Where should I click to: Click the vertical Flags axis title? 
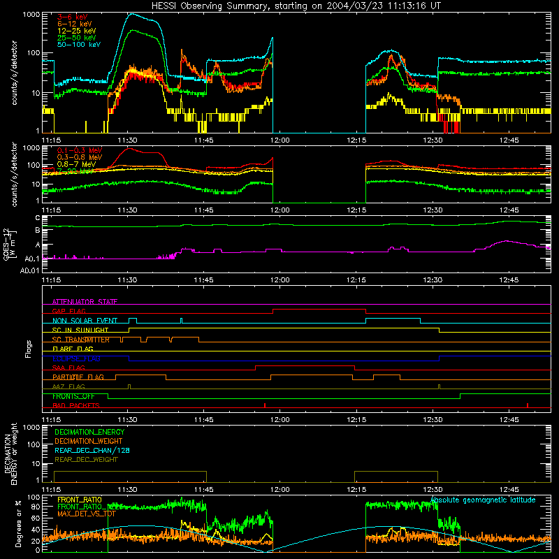click(x=29, y=349)
